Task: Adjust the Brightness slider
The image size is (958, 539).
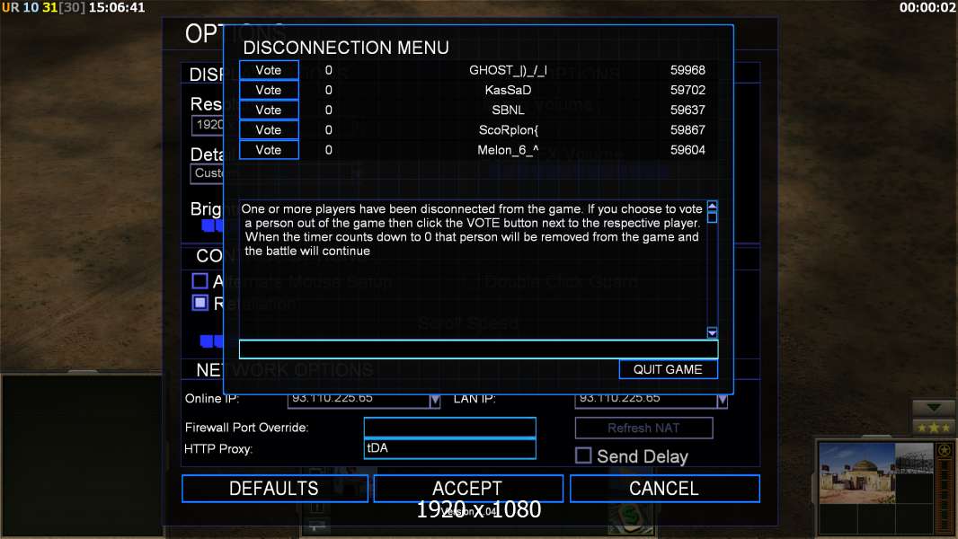Action: click(213, 226)
